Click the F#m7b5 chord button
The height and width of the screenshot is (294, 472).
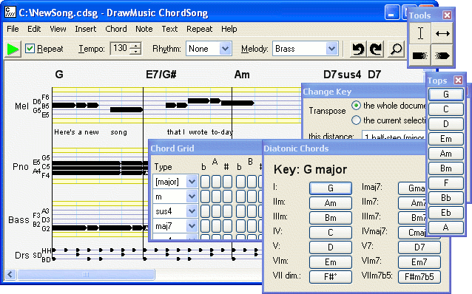tap(419, 276)
